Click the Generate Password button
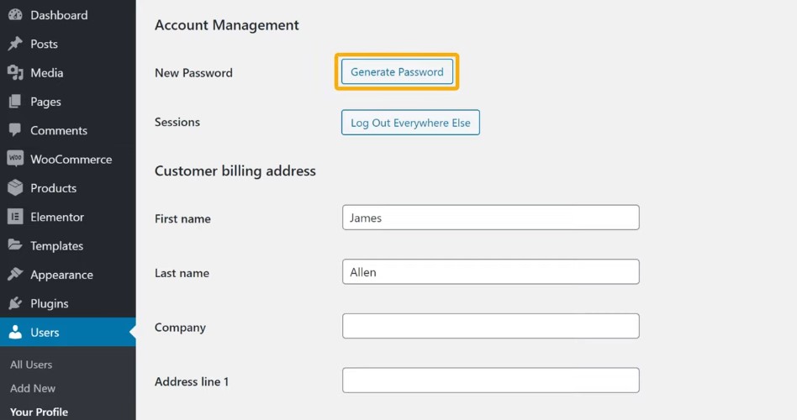797x420 pixels. point(397,71)
